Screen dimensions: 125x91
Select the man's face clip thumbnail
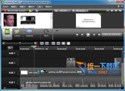click(x=10, y=20)
